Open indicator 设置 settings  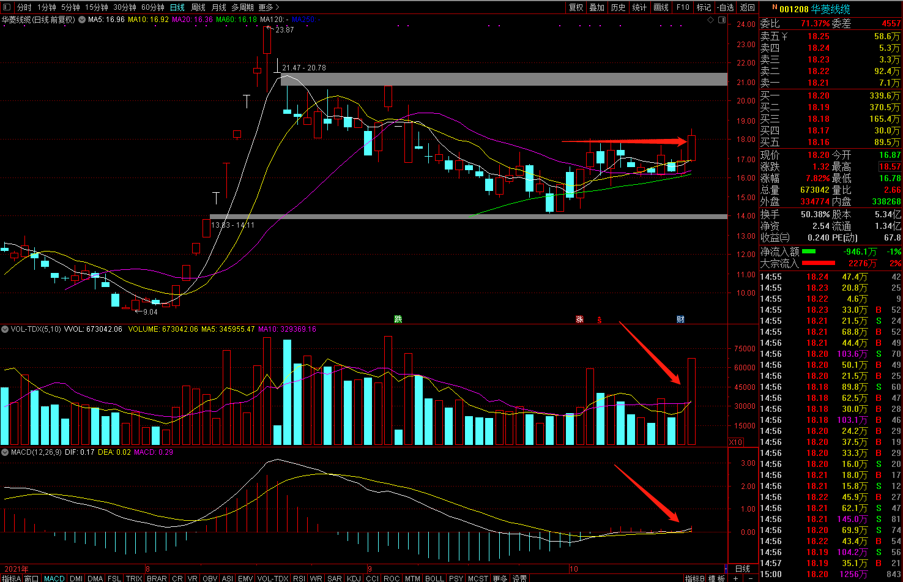(520, 578)
